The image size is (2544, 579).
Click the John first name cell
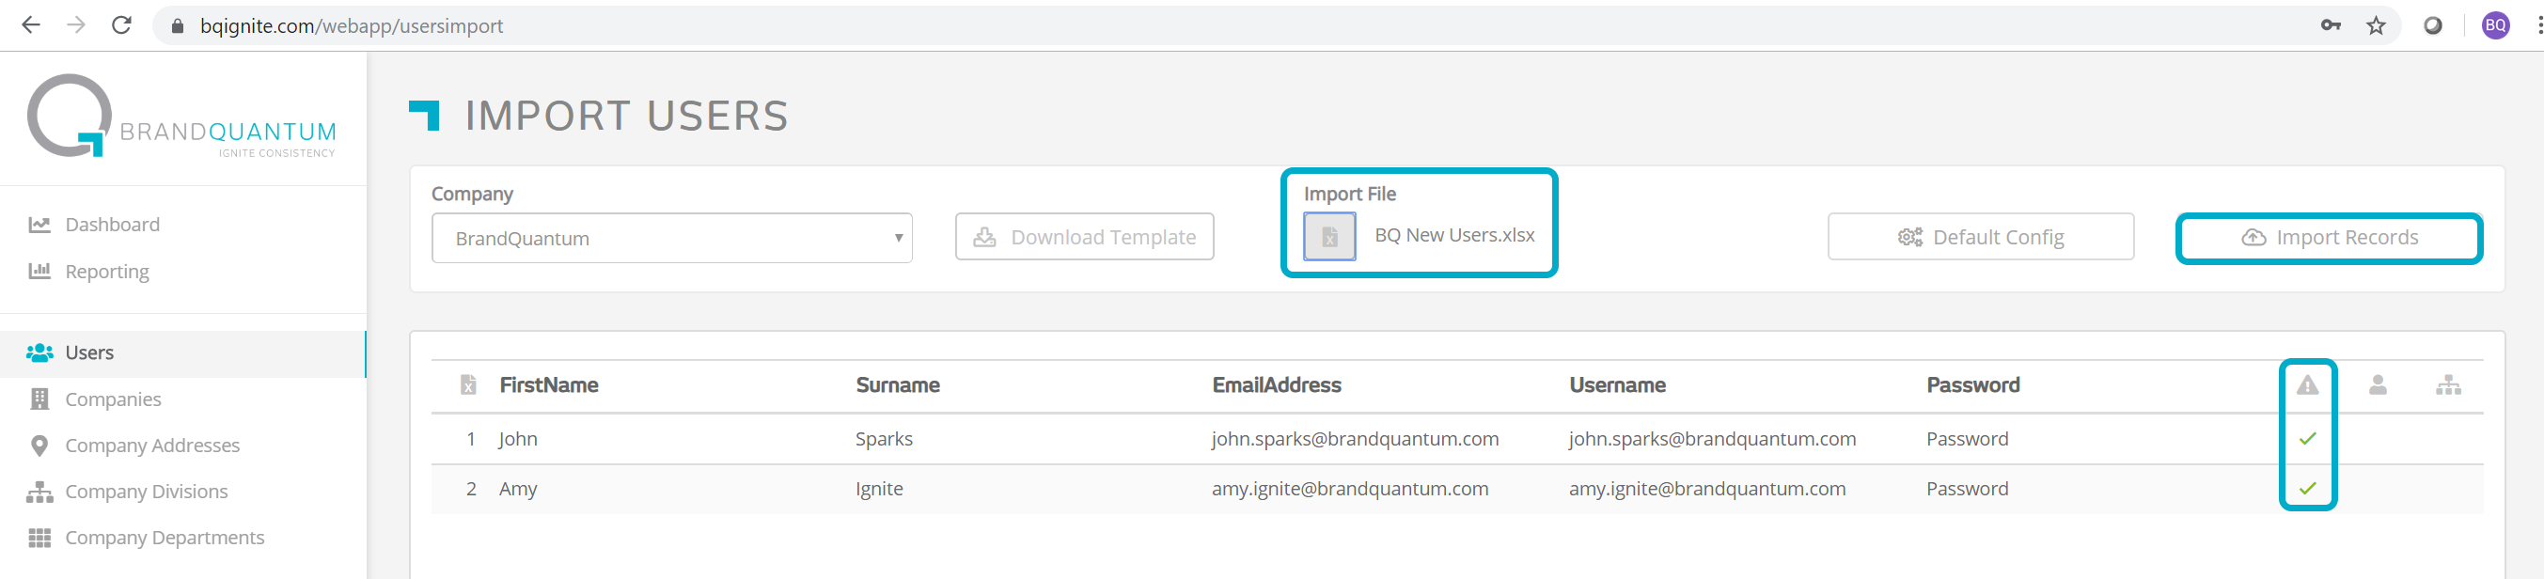(x=517, y=439)
